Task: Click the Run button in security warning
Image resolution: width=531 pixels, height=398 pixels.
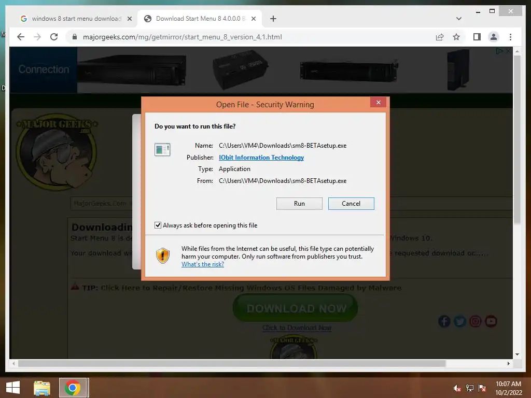Action: pos(299,203)
